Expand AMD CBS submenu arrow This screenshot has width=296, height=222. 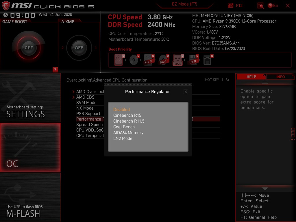[x=73, y=97]
